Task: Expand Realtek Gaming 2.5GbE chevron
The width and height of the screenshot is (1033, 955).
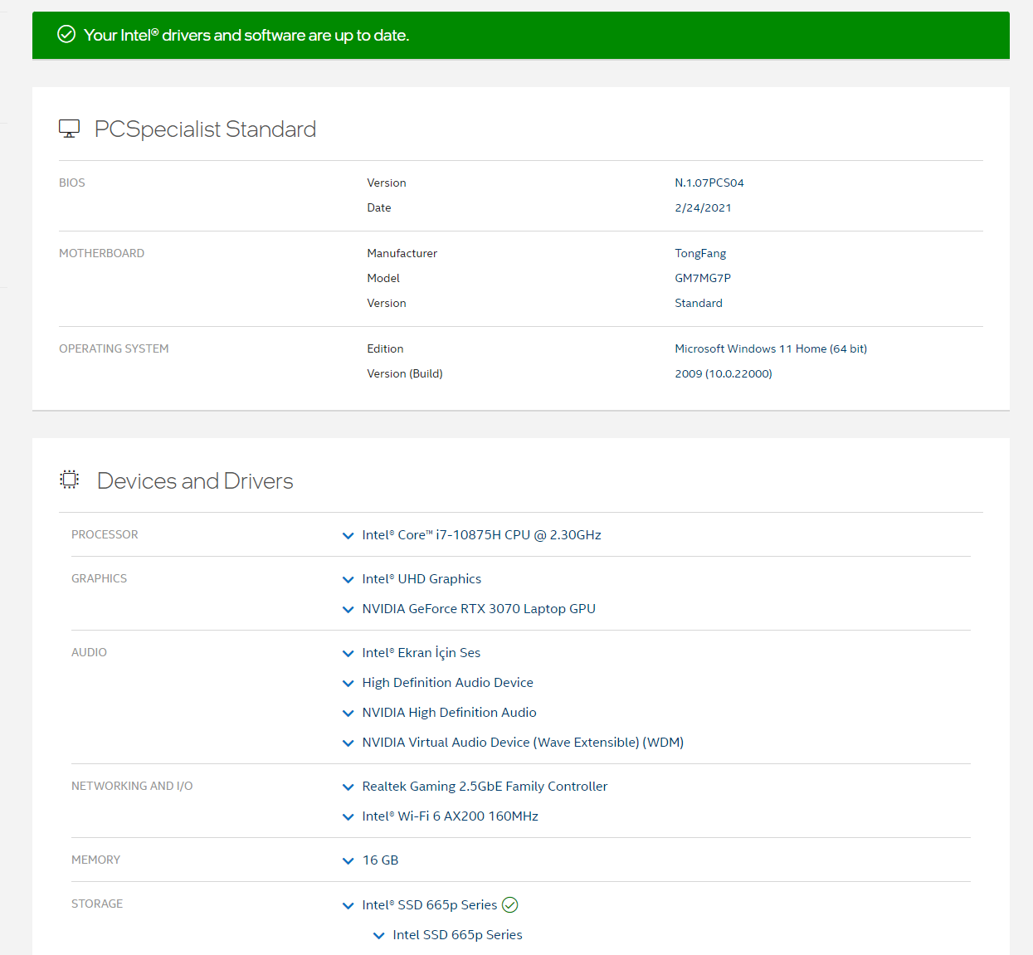Action: 348,787
